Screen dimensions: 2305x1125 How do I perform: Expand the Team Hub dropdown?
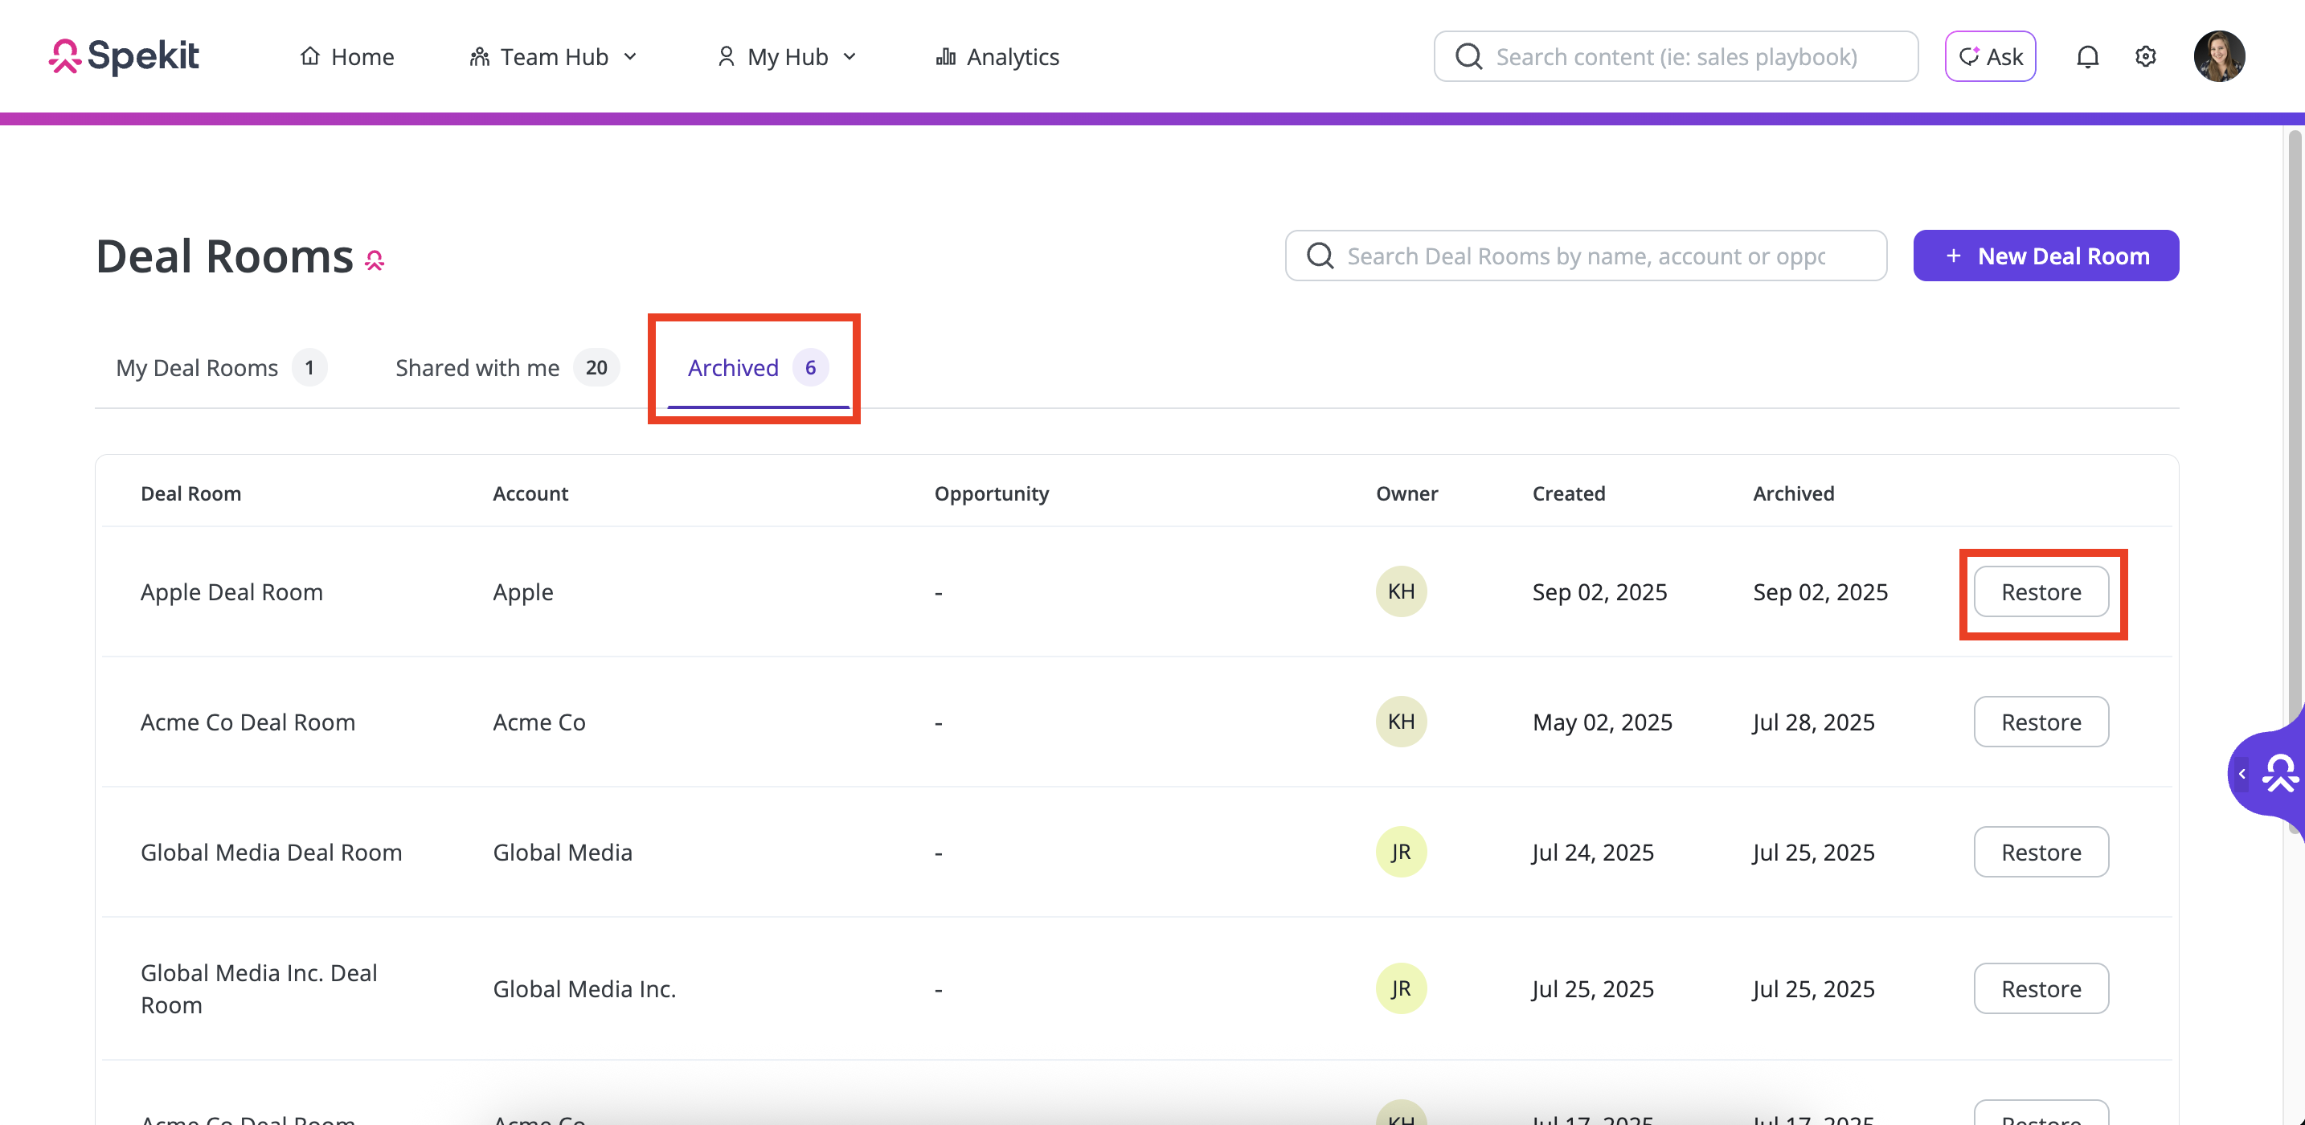pyautogui.click(x=554, y=56)
